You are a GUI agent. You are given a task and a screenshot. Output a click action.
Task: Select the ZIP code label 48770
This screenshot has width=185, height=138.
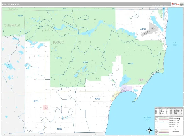pos(36,101)
